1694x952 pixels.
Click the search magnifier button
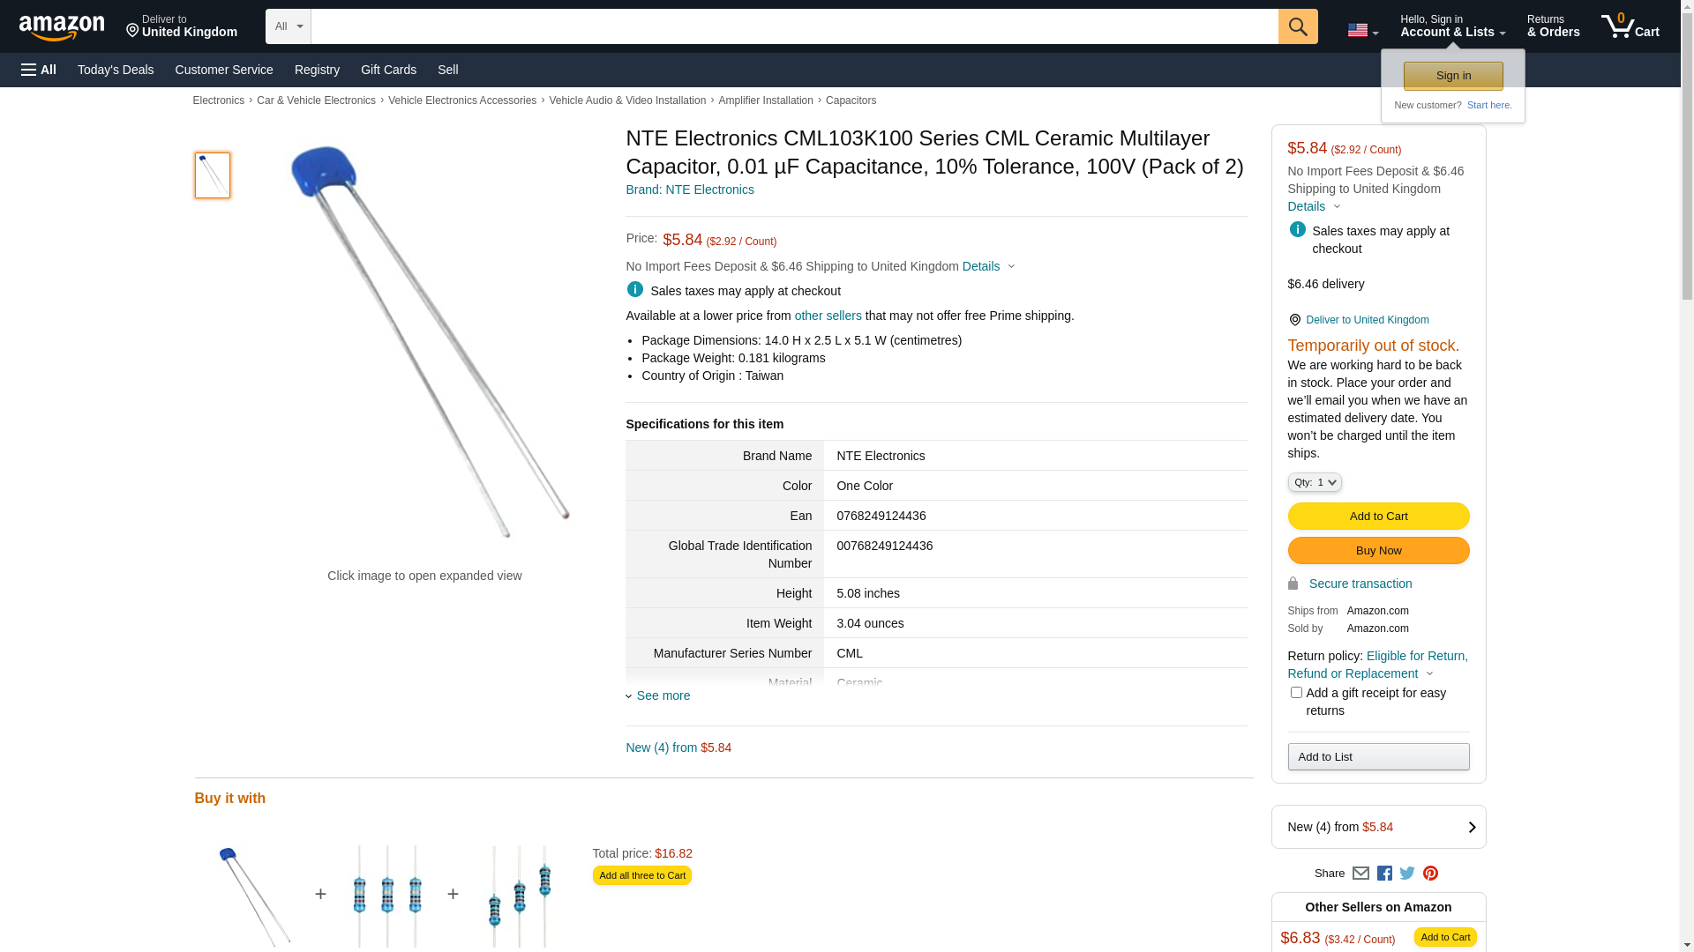click(1297, 26)
